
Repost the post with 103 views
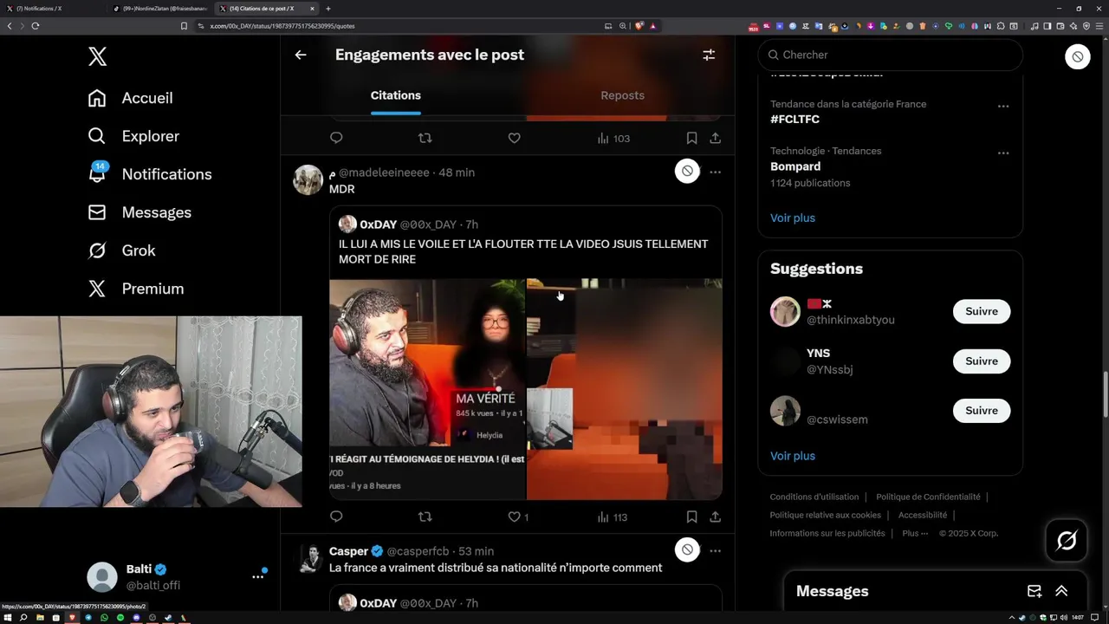point(425,138)
